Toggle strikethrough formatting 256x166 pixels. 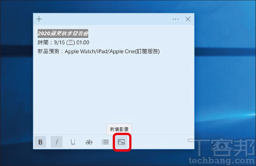click(x=89, y=142)
